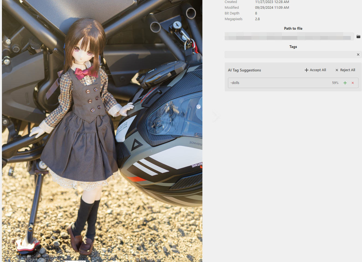Screen dimensions: 362x262
Task: Click the Path to file heading
Action: [293, 28]
